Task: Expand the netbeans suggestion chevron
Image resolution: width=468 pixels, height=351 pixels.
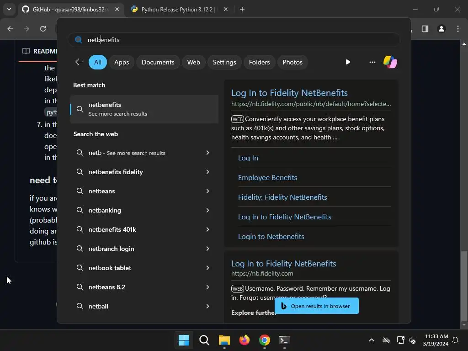Action: pyautogui.click(x=208, y=191)
